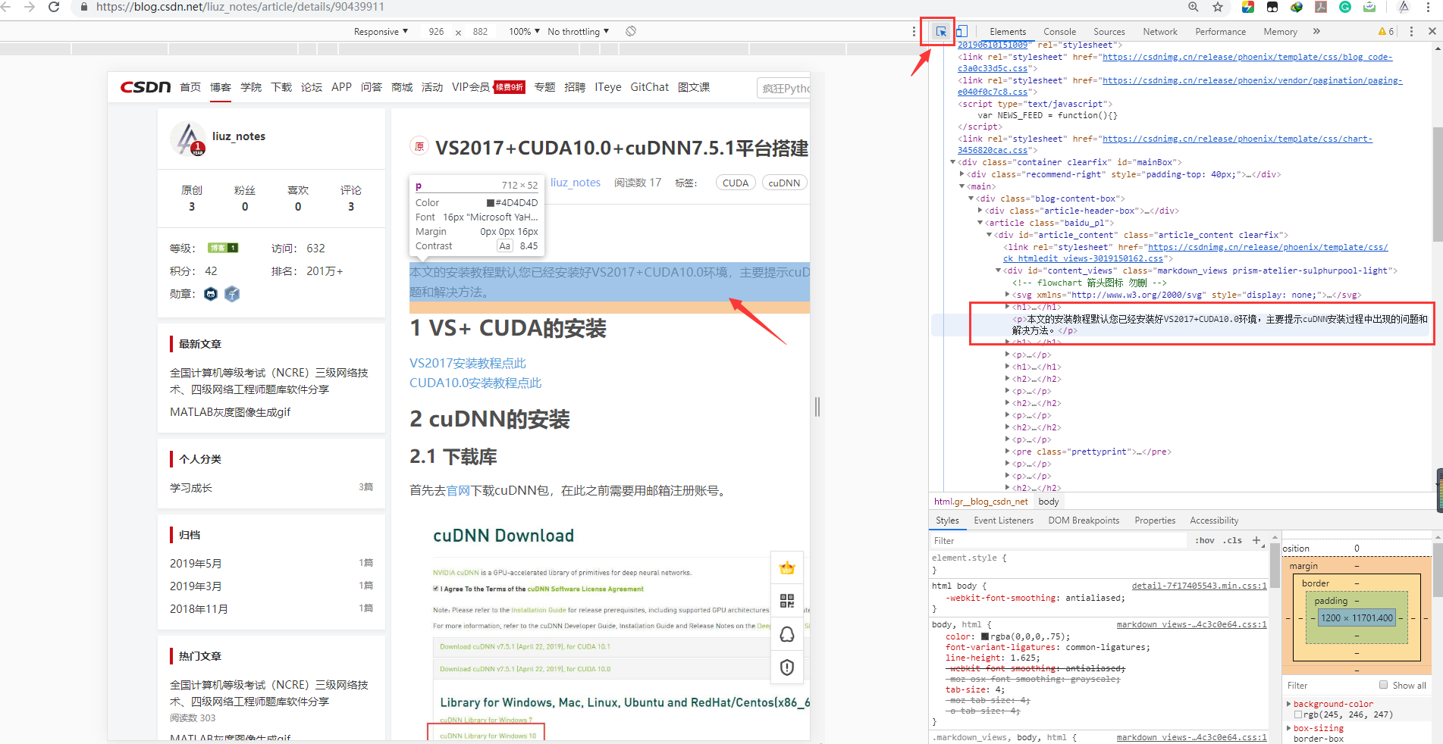1443x744 pixels.
Task: Toggle :hov element state panel
Action: (1205, 540)
